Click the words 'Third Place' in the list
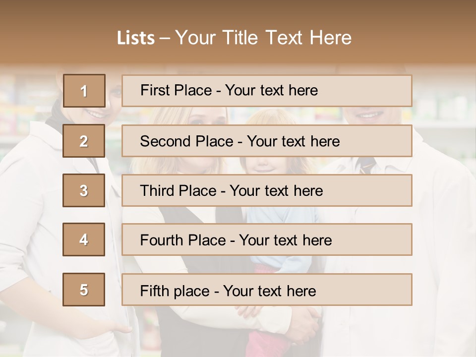The width and height of the screenshot is (476, 357). (x=178, y=190)
